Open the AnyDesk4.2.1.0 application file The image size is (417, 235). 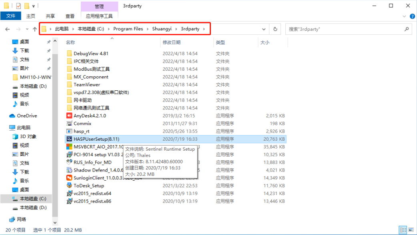(x=90, y=116)
